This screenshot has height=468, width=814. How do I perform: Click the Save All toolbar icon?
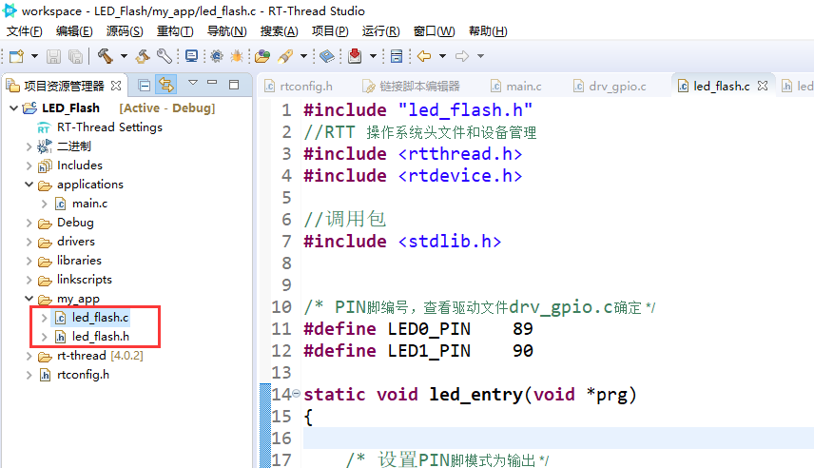(x=75, y=56)
